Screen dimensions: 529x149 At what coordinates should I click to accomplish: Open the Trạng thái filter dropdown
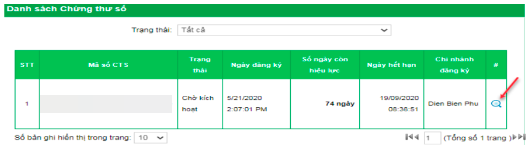coord(284,30)
